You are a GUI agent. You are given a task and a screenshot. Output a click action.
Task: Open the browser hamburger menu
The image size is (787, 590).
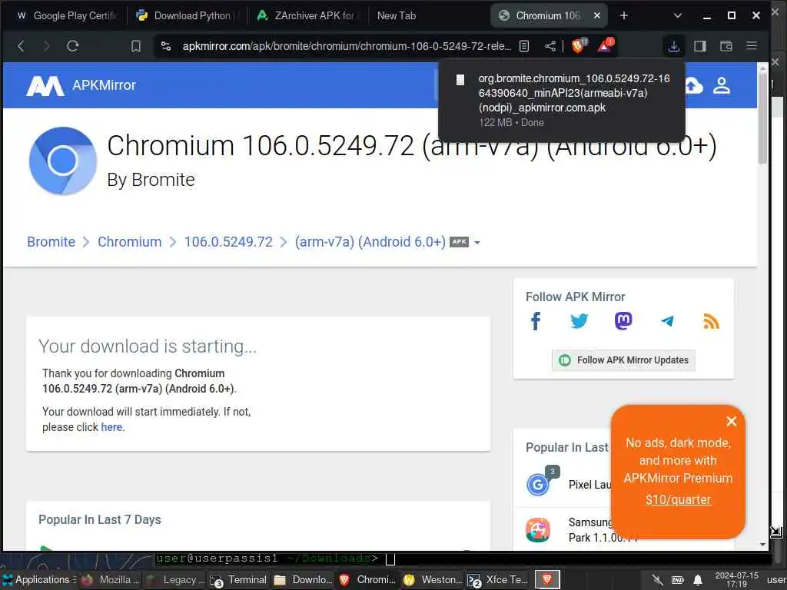point(752,45)
